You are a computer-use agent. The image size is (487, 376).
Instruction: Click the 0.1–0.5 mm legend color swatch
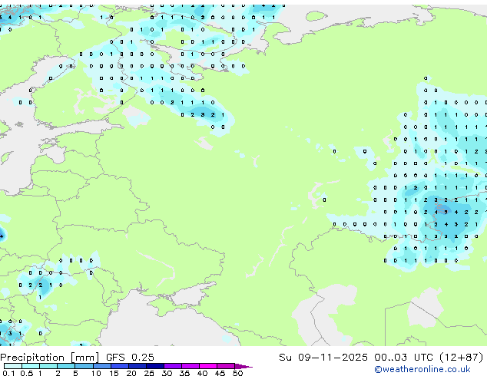tap(13, 366)
